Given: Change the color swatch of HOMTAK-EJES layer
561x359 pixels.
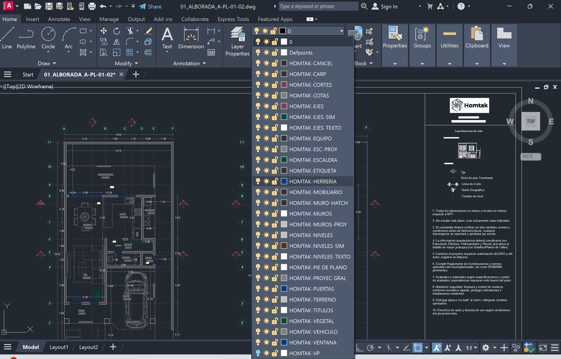Looking at the screenshot, I should click(x=283, y=106).
